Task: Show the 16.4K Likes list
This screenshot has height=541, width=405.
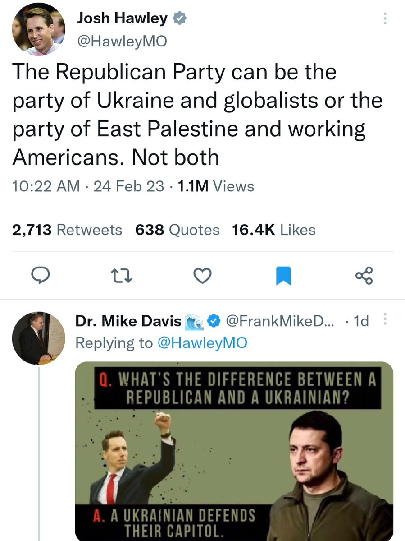Action: click(273, 230)
